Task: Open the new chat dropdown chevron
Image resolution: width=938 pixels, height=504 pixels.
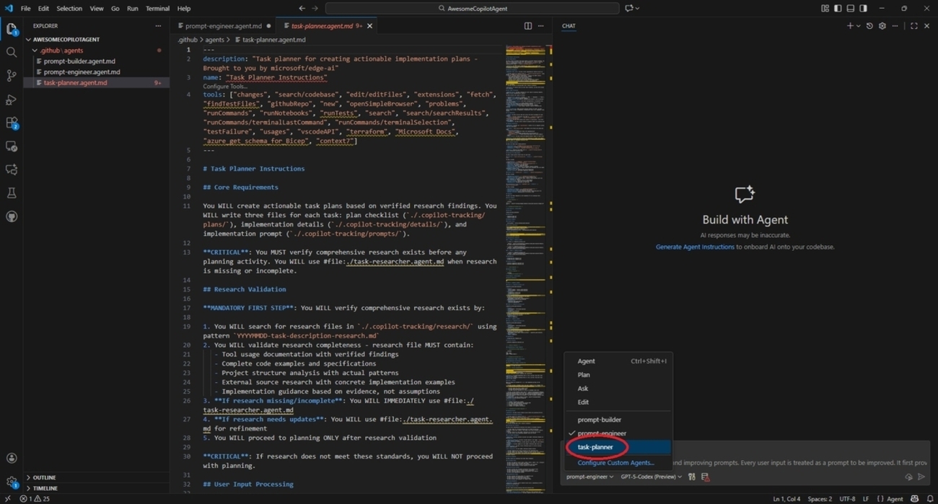Action: (858, 26)
